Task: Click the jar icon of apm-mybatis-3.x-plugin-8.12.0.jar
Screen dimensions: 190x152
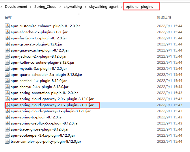Action: point(7,68)
